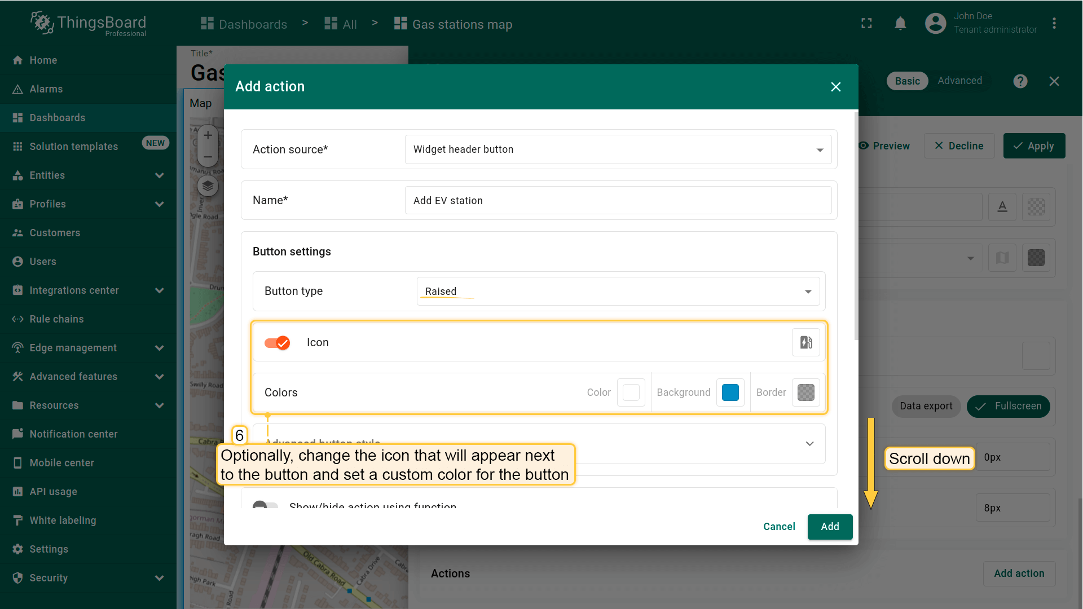Enable Show/hide action using function toggle
The height and width of the screenshot is (609, 1083).
tap(265, 505)
